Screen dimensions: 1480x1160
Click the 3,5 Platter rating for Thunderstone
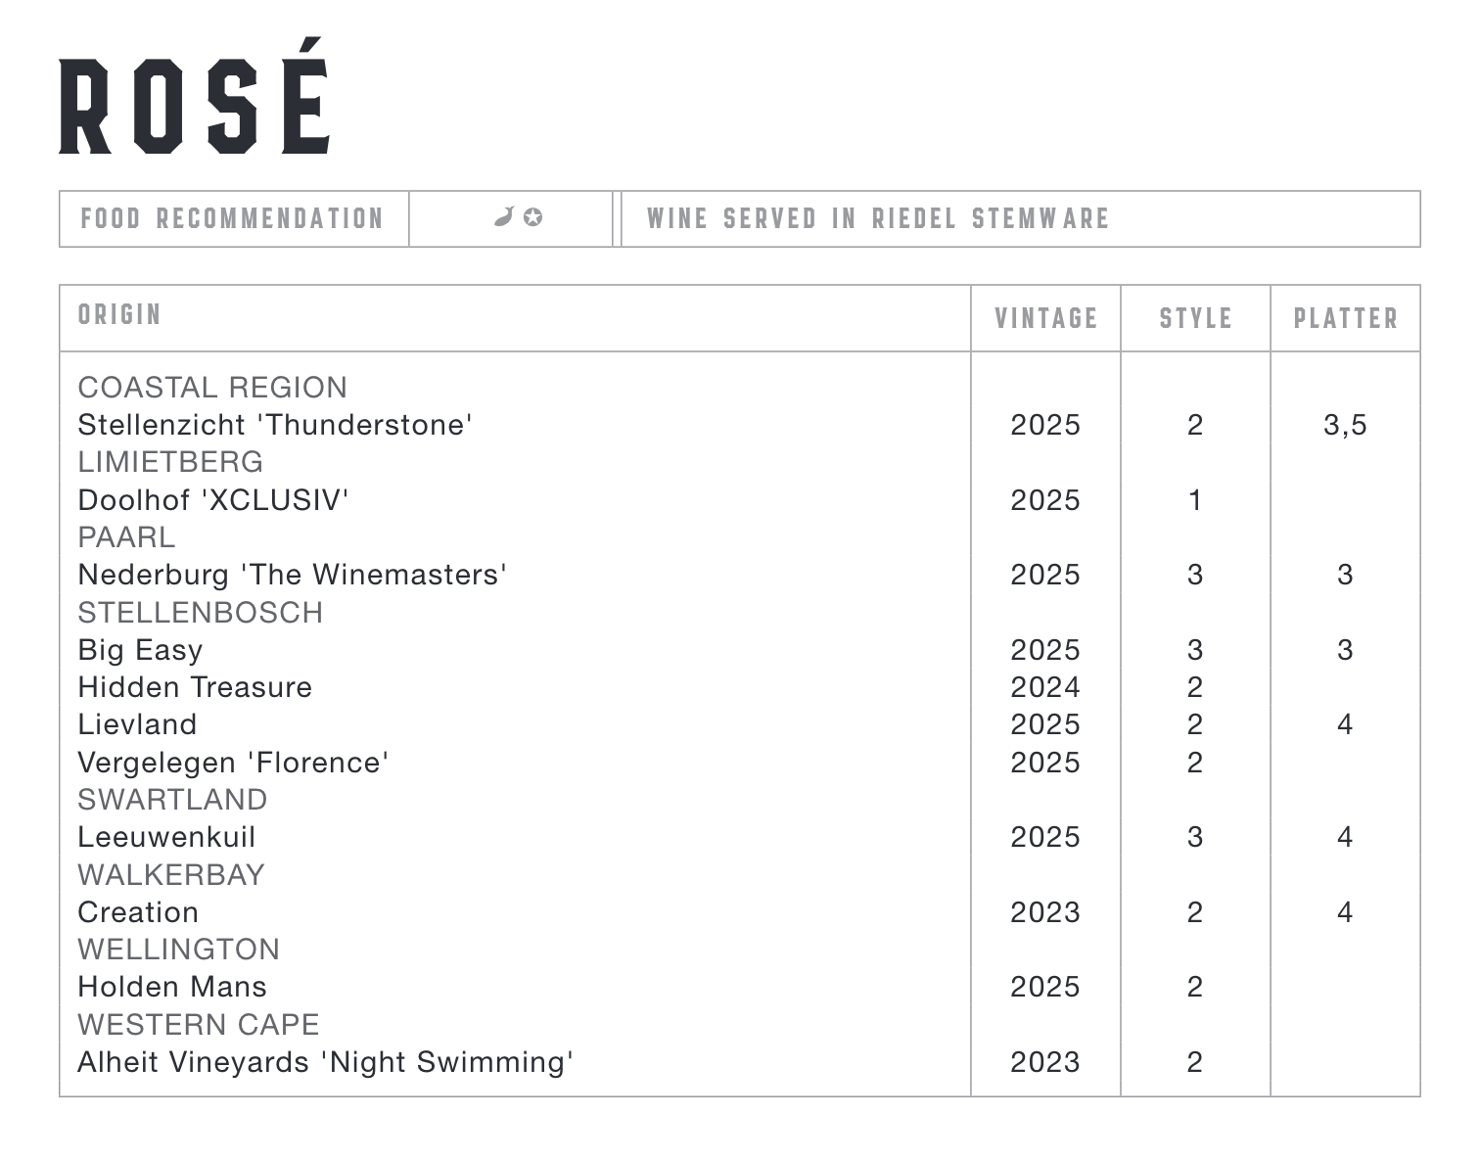click(x=1345, y=425)
